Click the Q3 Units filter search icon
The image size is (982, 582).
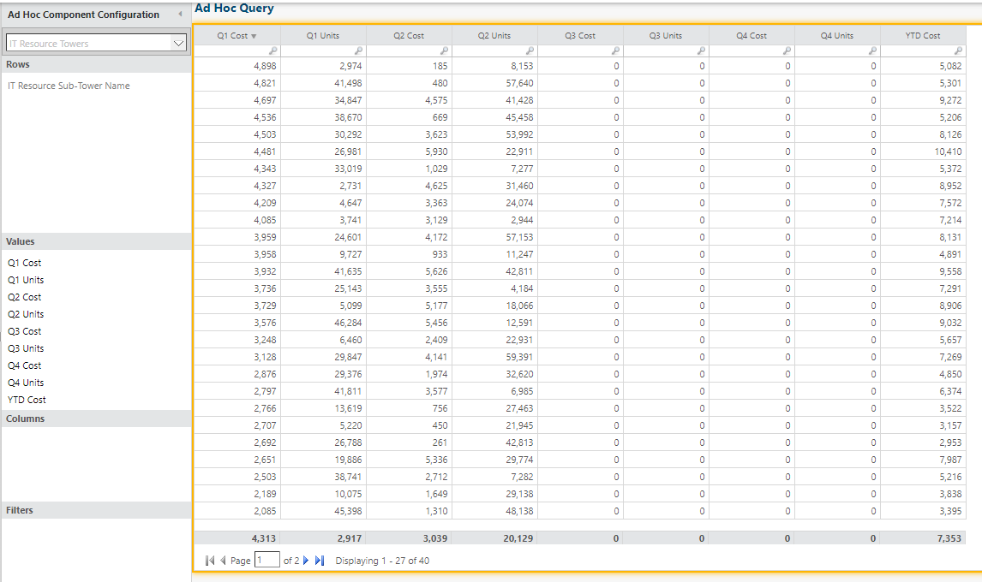[702, 50]
